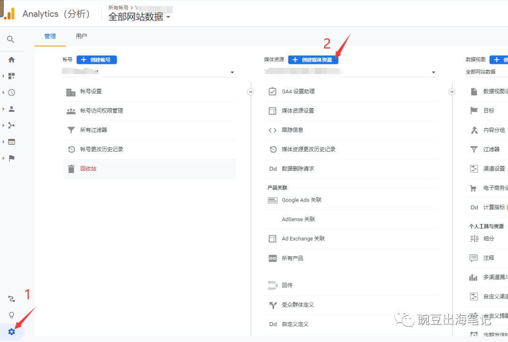
Task: Open the Conversions flag icon in sidebar
Action: click(x=12, y=158)
